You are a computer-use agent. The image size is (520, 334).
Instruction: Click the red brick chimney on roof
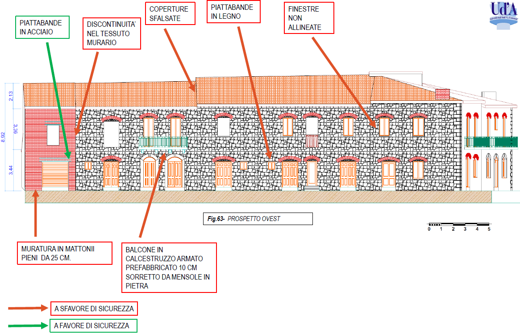coord(442,94)
